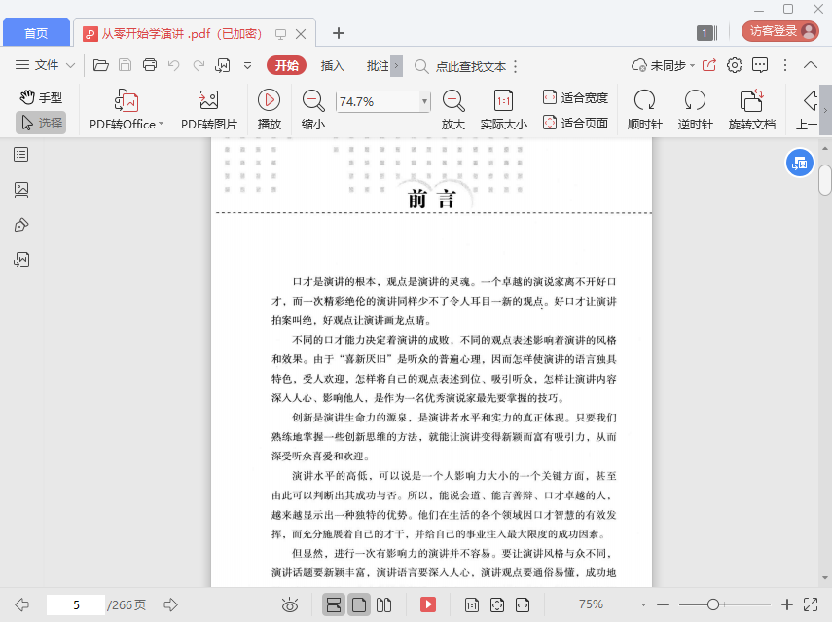The image size is (832, 622).
Task: Expand the 文件 menu dropdown arrow
Action: (x=71, y=66)
